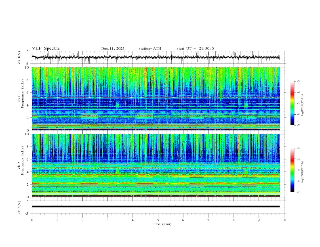The image size is (320, 247).
Task: Click the "station=ATH" label
Action: (150, 48)
